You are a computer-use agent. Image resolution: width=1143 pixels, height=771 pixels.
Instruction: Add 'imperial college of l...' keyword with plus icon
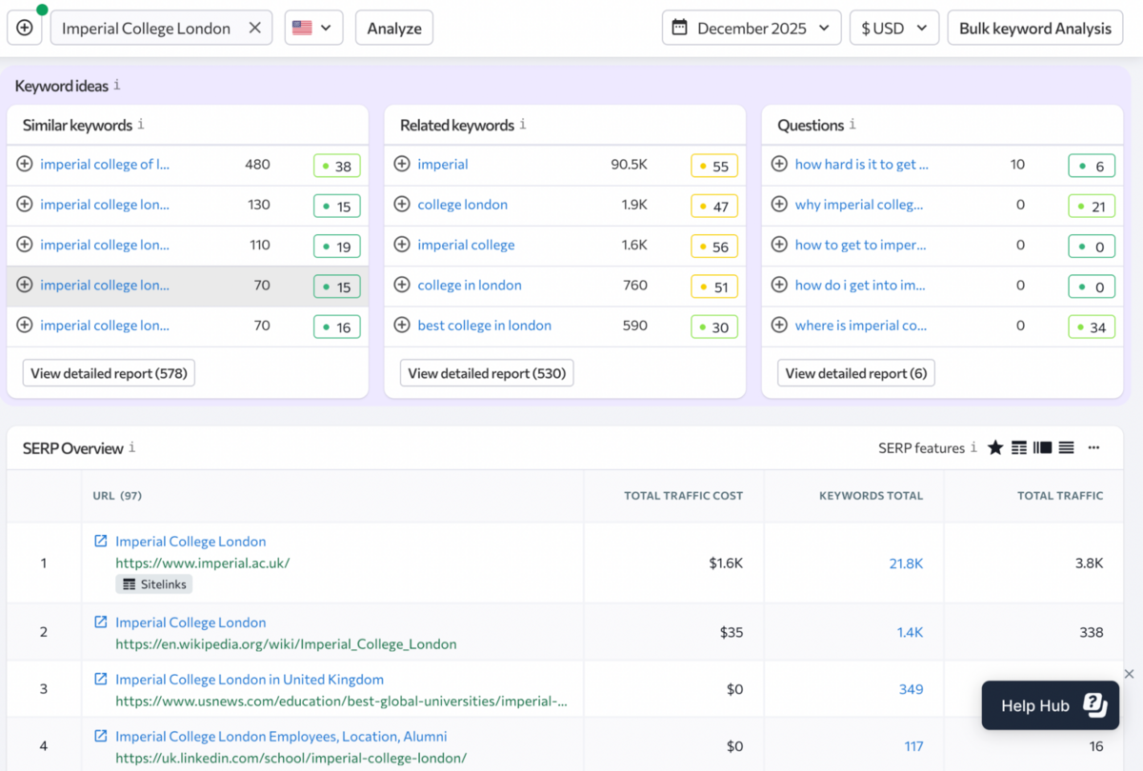point(25,164)
